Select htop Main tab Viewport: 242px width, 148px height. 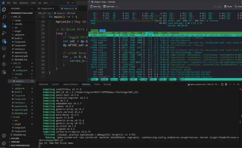point(94,31)
